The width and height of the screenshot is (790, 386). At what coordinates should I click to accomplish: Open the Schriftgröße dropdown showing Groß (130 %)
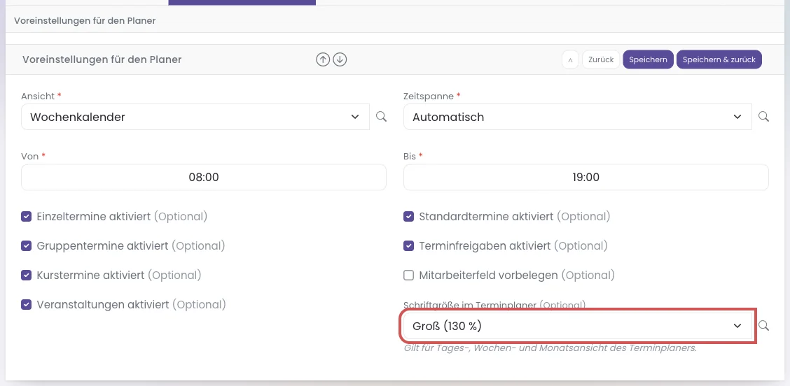pos(578,326)
